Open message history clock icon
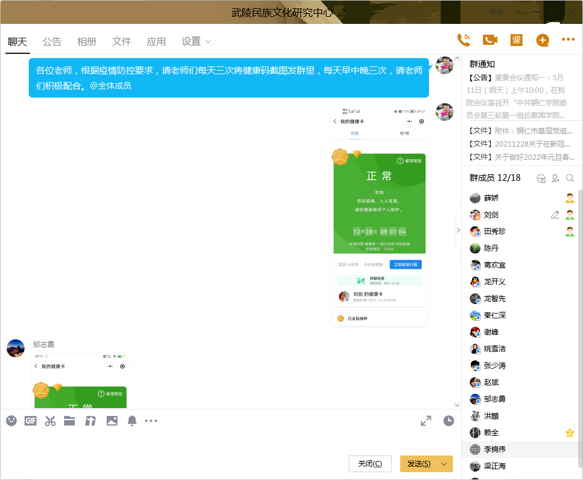 [449, 421]
